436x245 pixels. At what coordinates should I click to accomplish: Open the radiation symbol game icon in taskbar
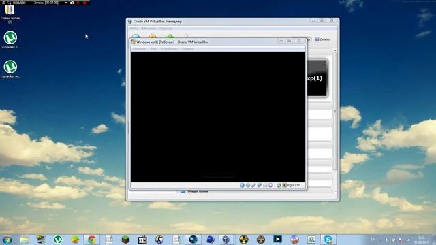(x=244, y=240)
